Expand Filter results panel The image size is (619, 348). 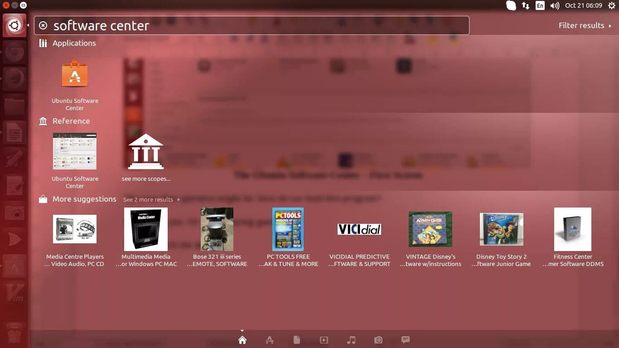585,25
